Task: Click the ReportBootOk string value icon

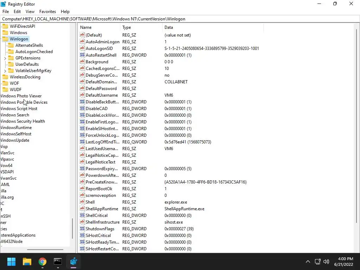Action: (82, 188)
